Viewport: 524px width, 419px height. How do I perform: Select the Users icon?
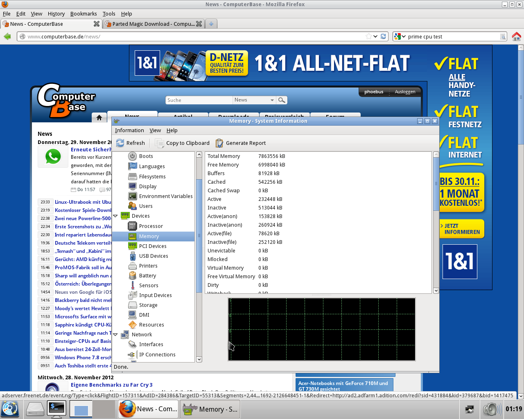coord(132,206)
